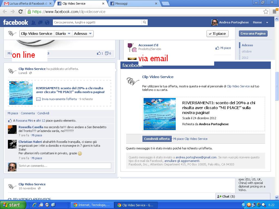This screenshot has height=209, width=279.
Task: Click the browser forward arrow
Action: click(13, 12)
